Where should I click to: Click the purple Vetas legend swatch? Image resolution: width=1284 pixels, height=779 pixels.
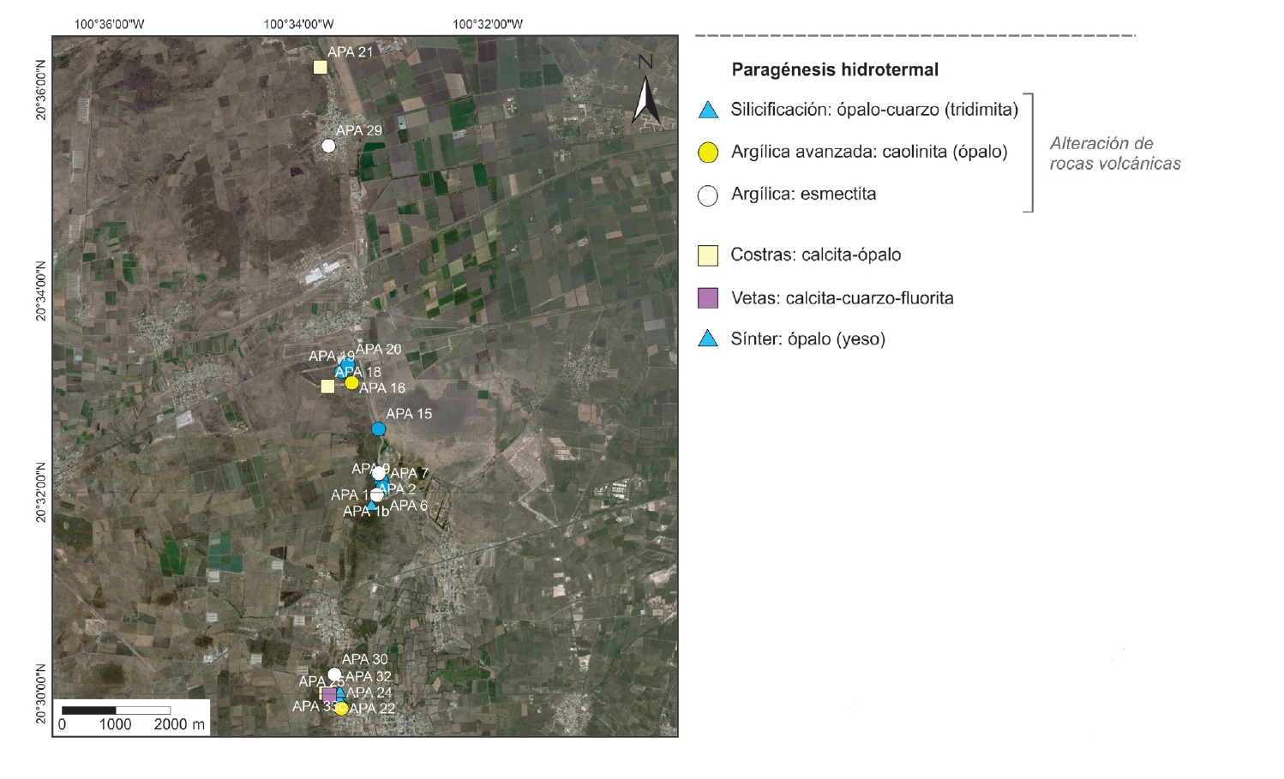pos(707,298)
